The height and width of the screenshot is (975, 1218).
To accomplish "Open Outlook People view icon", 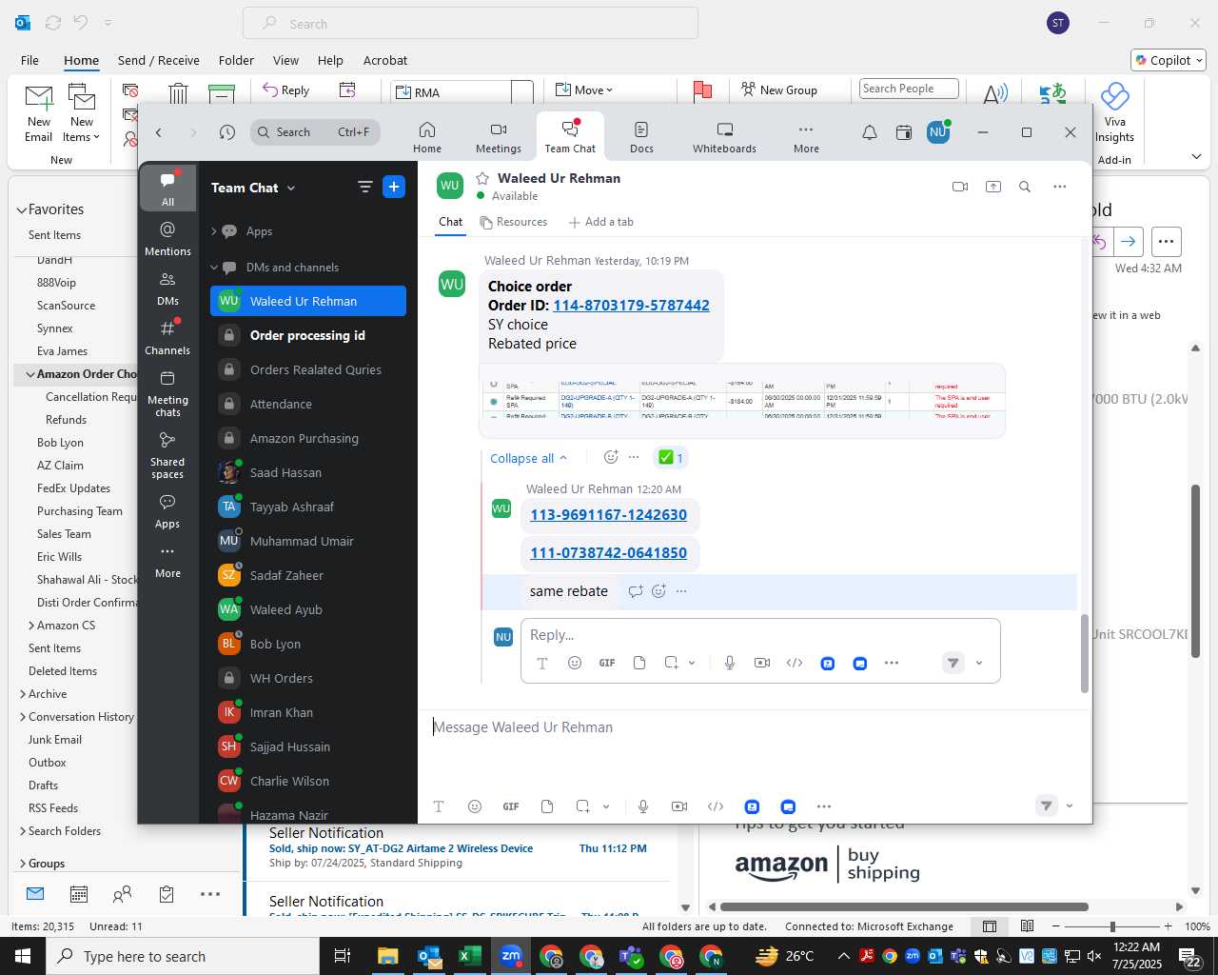I will point(122,894).
